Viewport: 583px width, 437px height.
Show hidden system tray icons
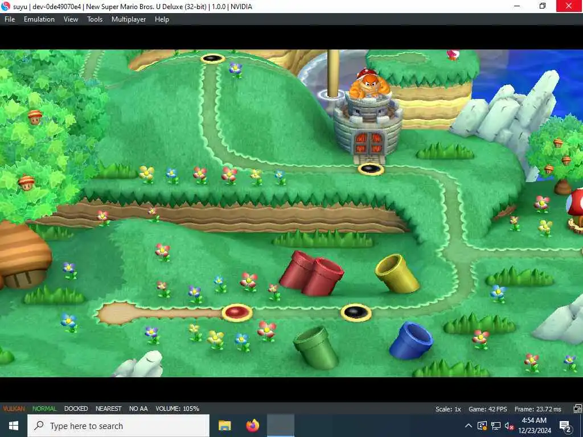(x=469, y=426)
